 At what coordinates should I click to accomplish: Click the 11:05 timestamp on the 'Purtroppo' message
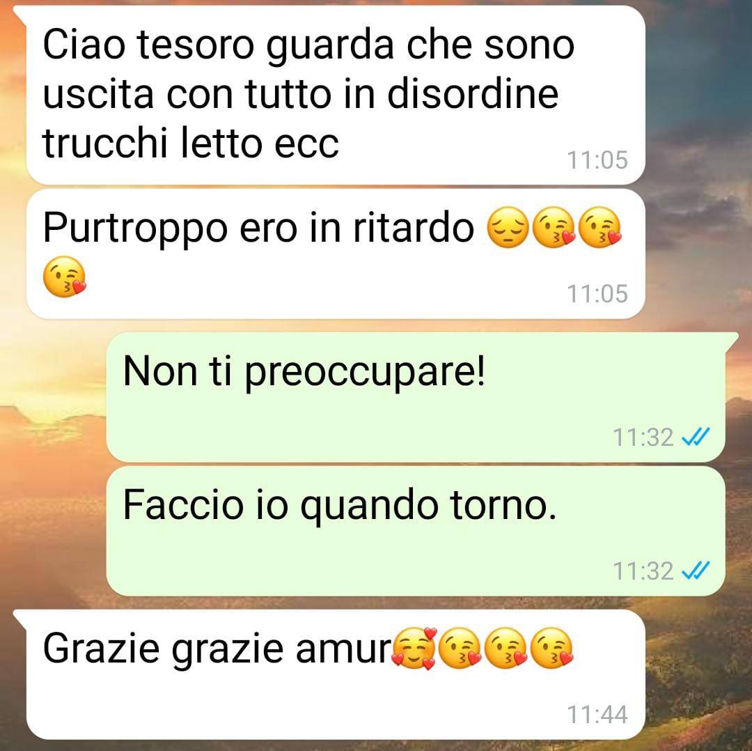597,294
